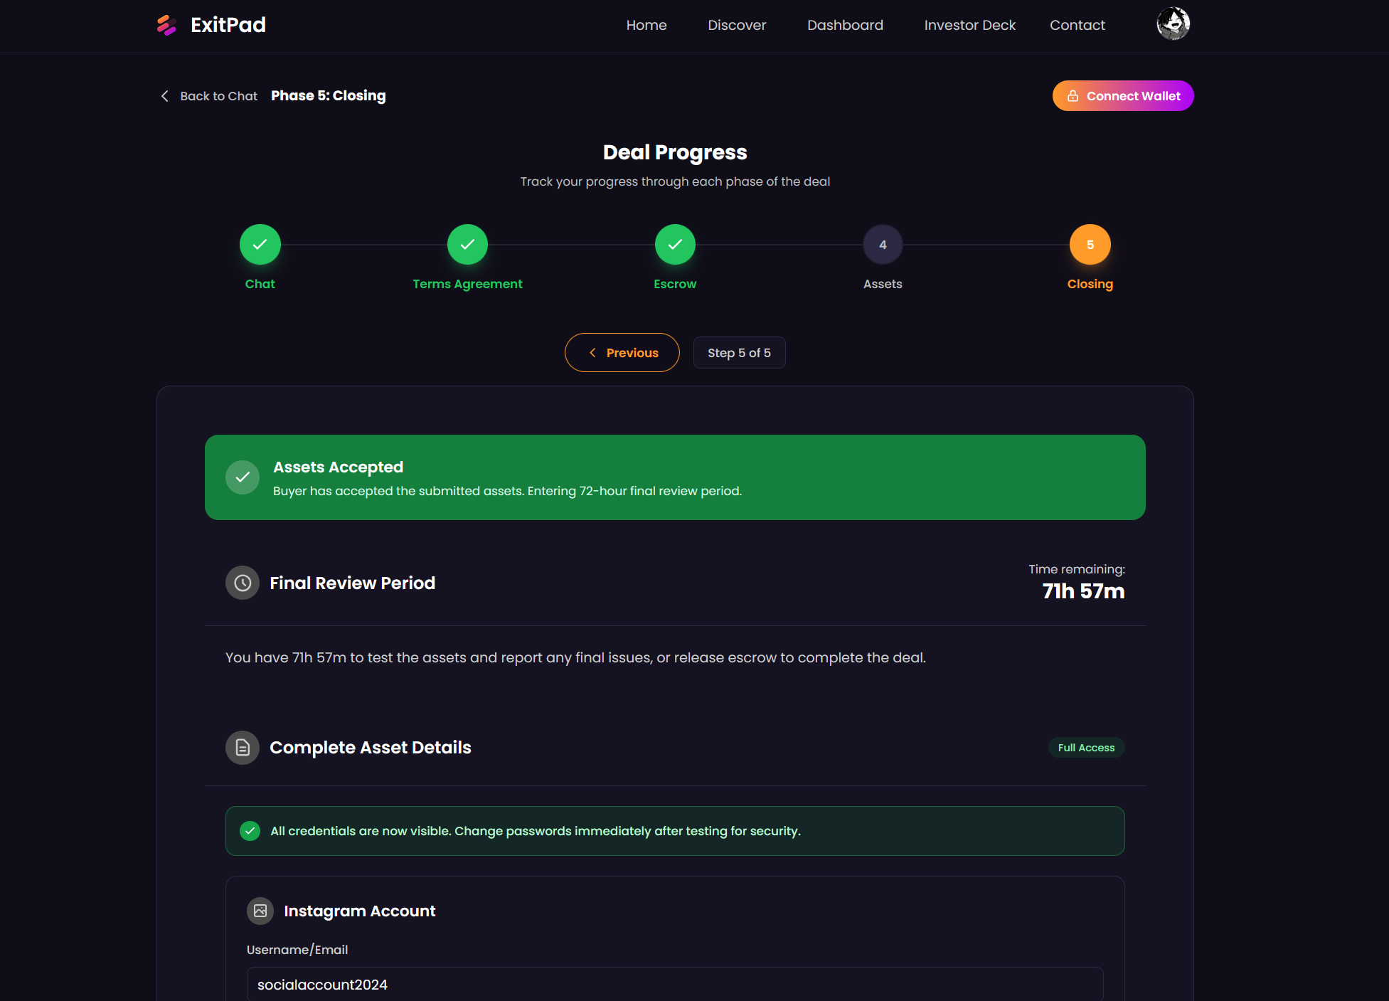The height and width of the screenshot is (1001, 1389).
Task: Click the Instagram Account image icon
Action: (x=260, y=911)
